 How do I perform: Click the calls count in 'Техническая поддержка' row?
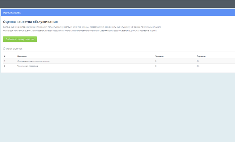tap(156, 66)
